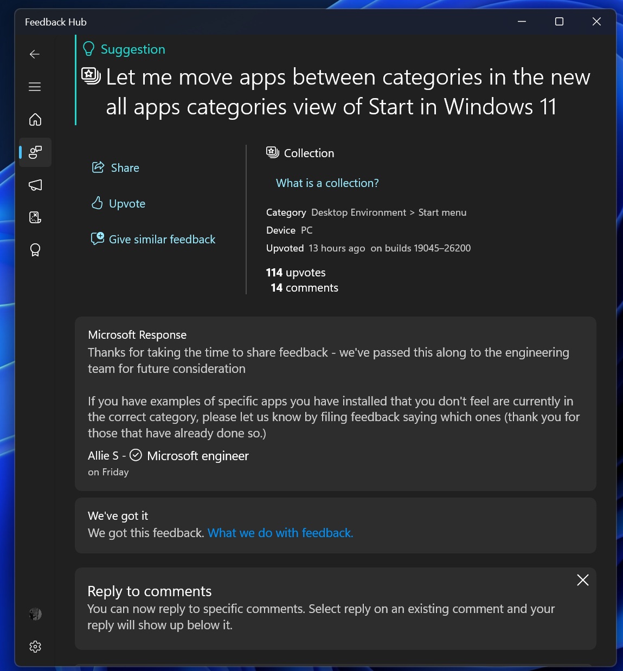Select the Give similar feedback option
This screenshot has height=671, width=623.
[x=98, y=238]
